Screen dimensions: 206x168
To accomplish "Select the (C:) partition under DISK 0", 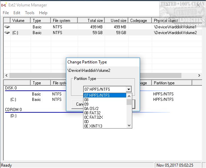I will [13, 100].
